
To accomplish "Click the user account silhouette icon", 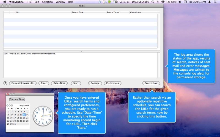I will point(210,2).
